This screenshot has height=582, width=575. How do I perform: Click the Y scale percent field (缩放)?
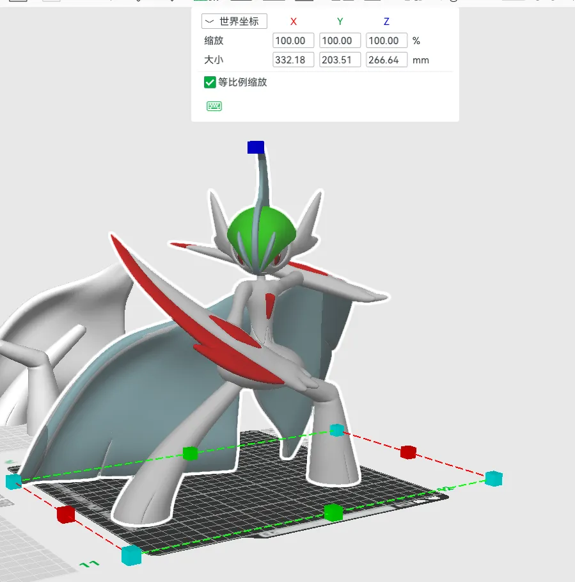(x=340, y=40)
